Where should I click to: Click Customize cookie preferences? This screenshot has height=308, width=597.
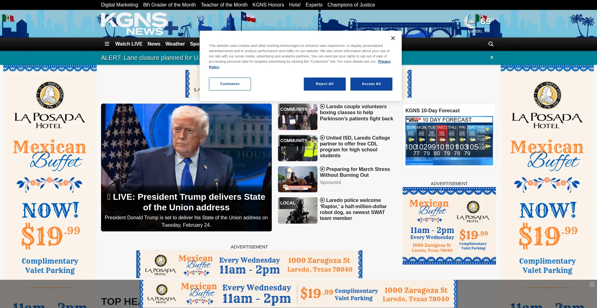[230, 84]
